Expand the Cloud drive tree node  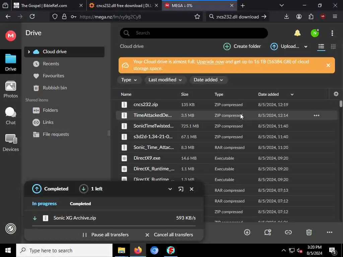pyautogui.click(x=29, y=52)
